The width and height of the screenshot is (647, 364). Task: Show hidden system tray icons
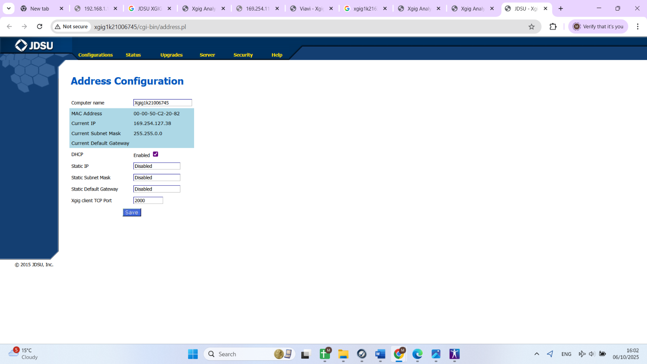(x=537, y=354)
